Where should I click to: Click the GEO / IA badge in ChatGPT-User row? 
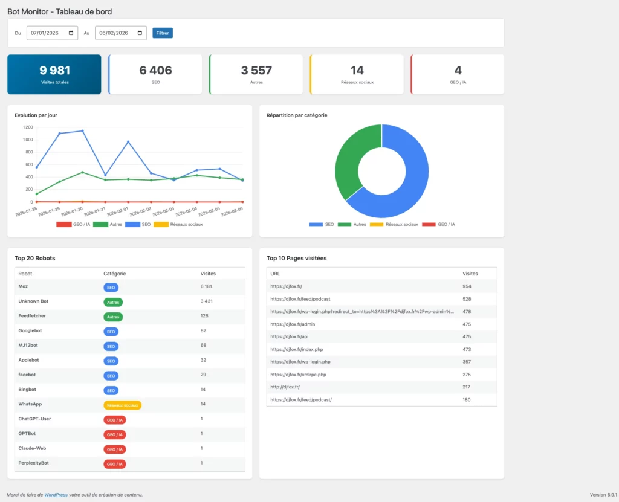coord(114,420)
